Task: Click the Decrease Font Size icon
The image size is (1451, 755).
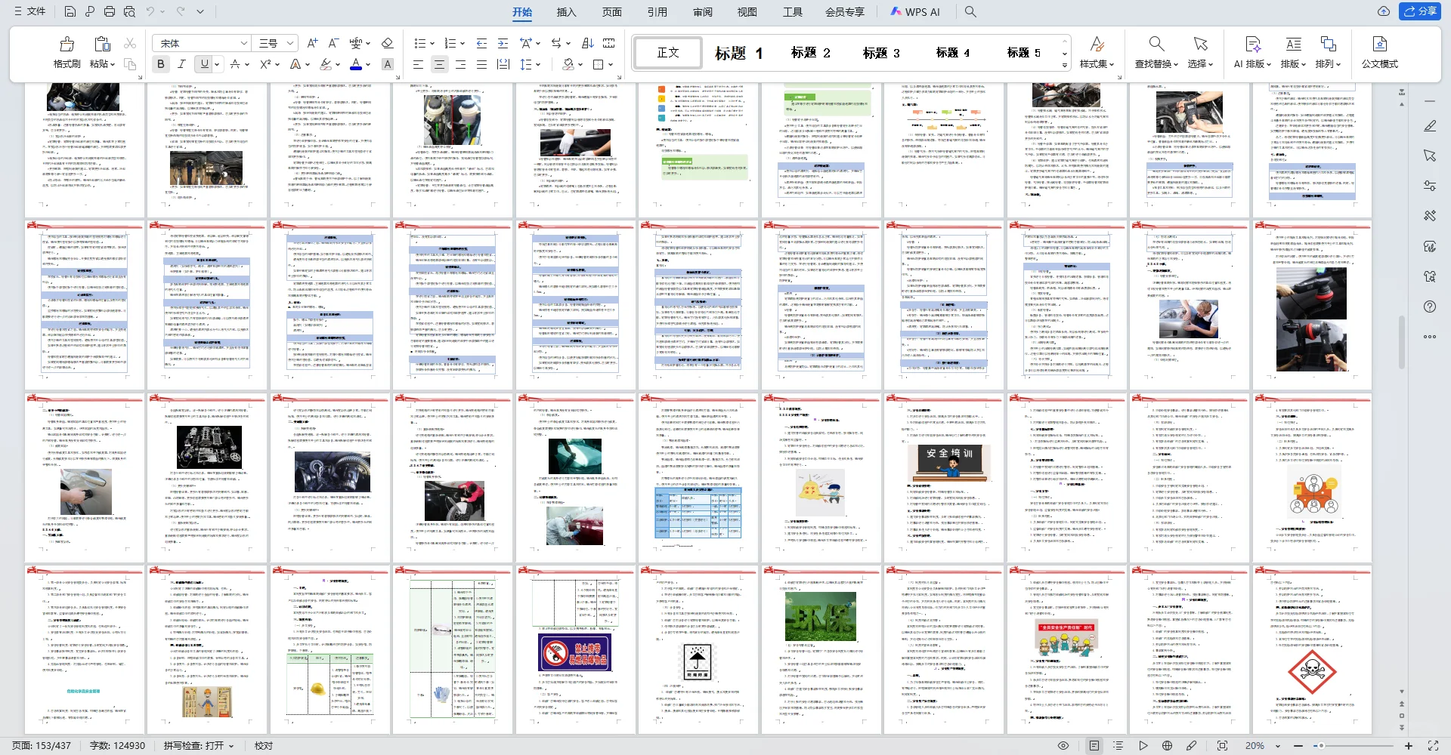Action: pos(333,43)
